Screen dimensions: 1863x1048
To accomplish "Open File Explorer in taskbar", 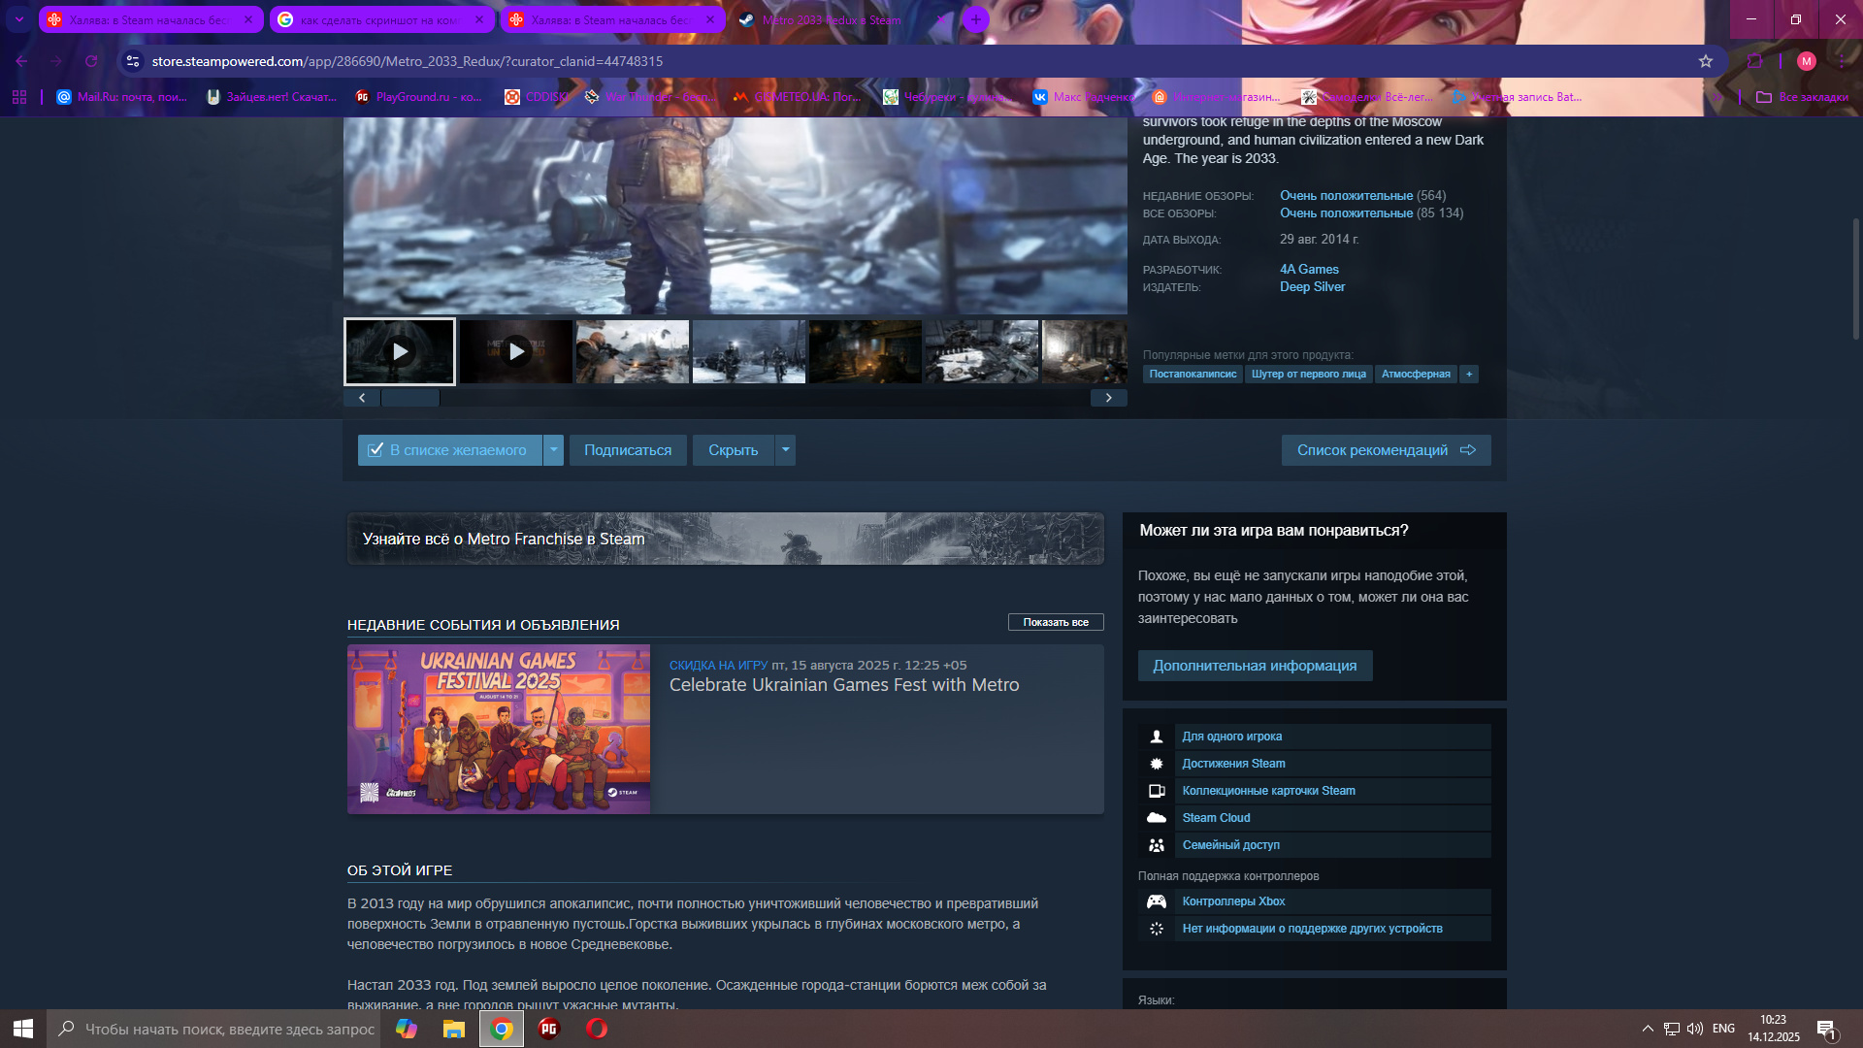I will pyautogui.click(x=453, y=1029).
